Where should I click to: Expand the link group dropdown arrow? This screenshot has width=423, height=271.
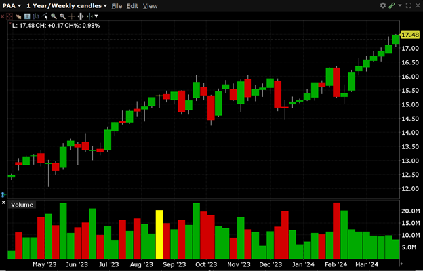coord(400,5)
